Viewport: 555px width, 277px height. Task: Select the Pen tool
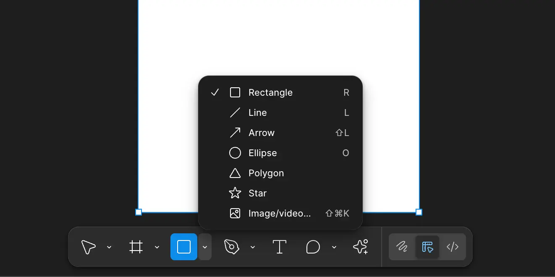coord(231,247)
